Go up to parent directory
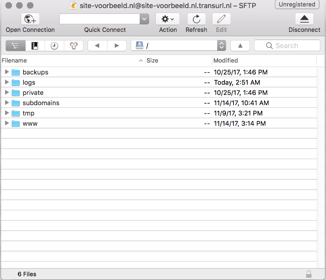The height and width of the screenshot is (280, 326). coord(240,45)
